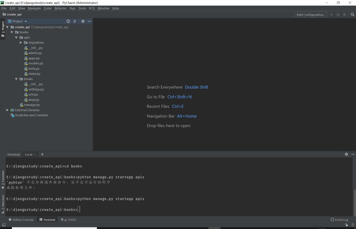Click Add Configuration button

click(x=311, y=14)
